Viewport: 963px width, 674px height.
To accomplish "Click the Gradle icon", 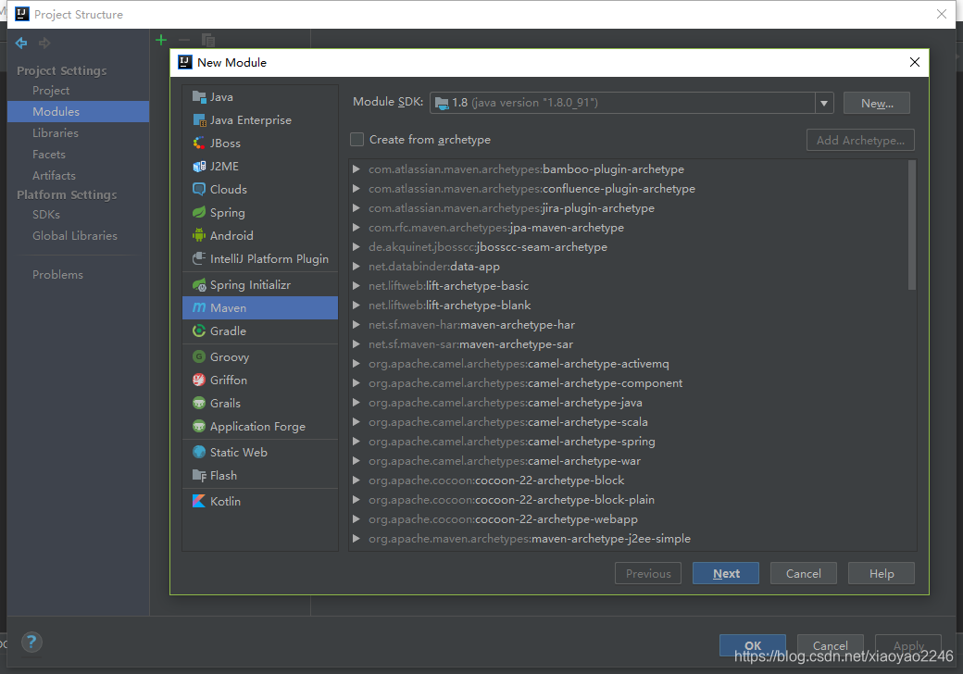I will (199, 331).
